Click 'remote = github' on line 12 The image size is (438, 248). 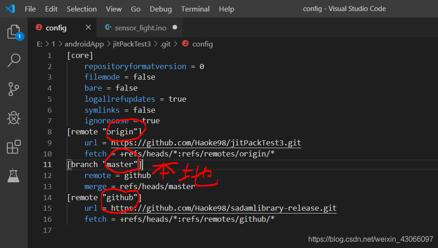[118, 175]
